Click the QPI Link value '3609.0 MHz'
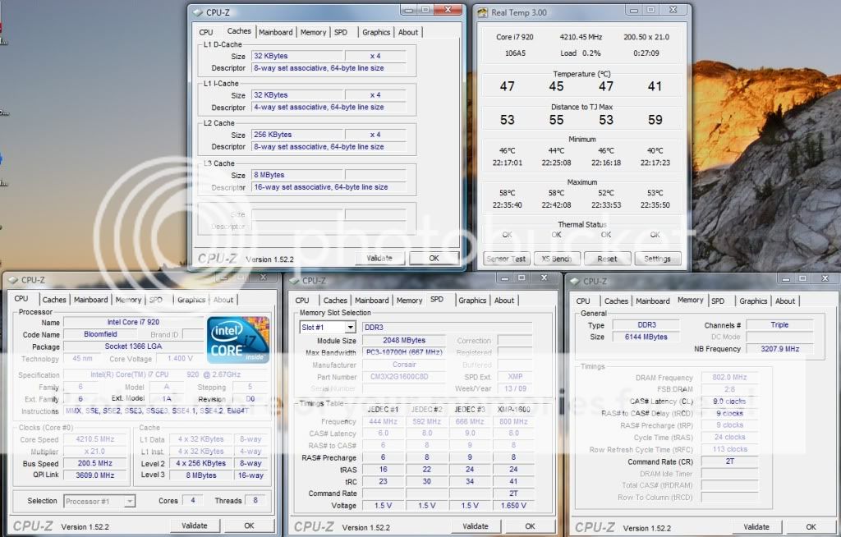This screenshot has height=537, width=841. (95, 475)
